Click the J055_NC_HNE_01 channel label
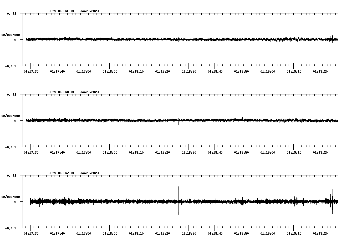The height and width of the screenshot is (243, 357). [x=61, y=11]
